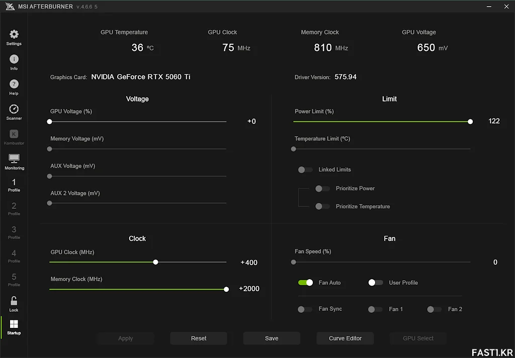Image resolution: width=515 pixels, height=358 pixels.
Task: Click the GPU Select button
Action: [418, 338]
